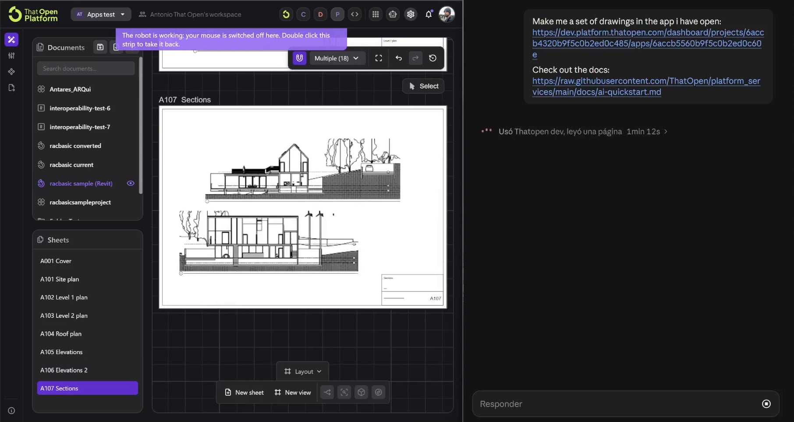This screenshot has width=794, height=422.
Task: Open the components sidebar icon
Action: point(11,71)
